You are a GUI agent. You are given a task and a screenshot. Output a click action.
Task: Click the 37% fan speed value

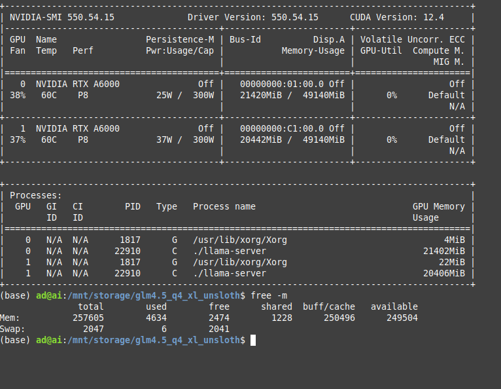click(x=18, y=139)
